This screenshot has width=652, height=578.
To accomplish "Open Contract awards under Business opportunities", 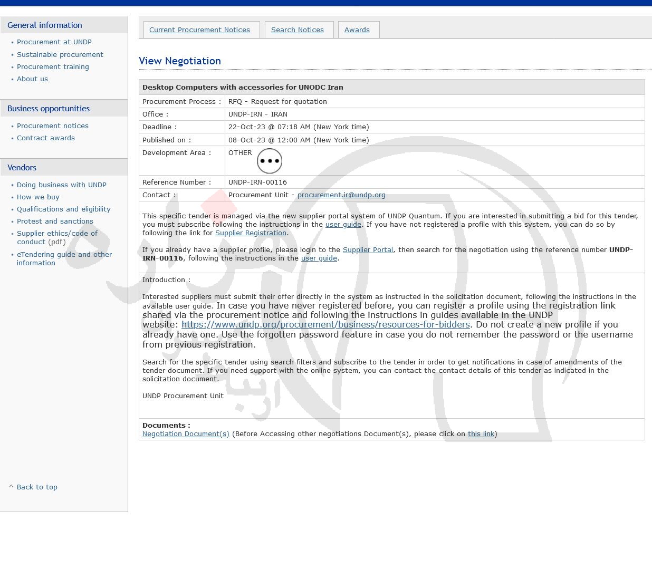I will click(x=45, y=138).
